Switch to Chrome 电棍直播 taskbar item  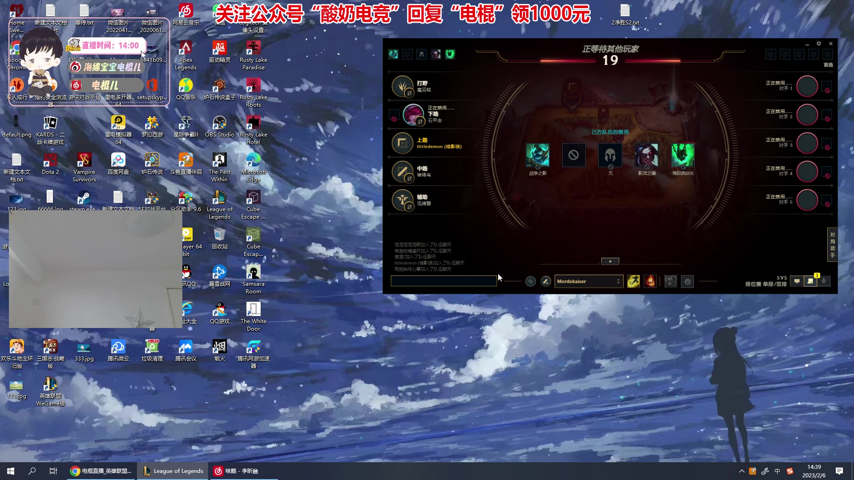(102, 471)
